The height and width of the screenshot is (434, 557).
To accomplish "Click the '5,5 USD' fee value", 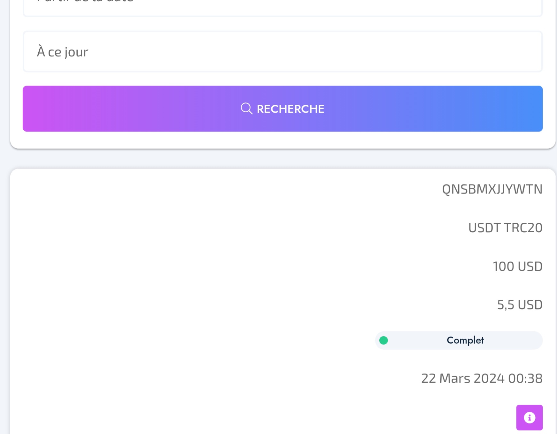I will coord(520,305).
